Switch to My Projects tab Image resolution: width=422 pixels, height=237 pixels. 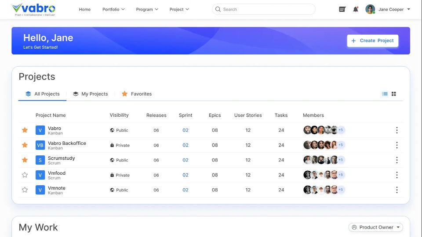90,94
